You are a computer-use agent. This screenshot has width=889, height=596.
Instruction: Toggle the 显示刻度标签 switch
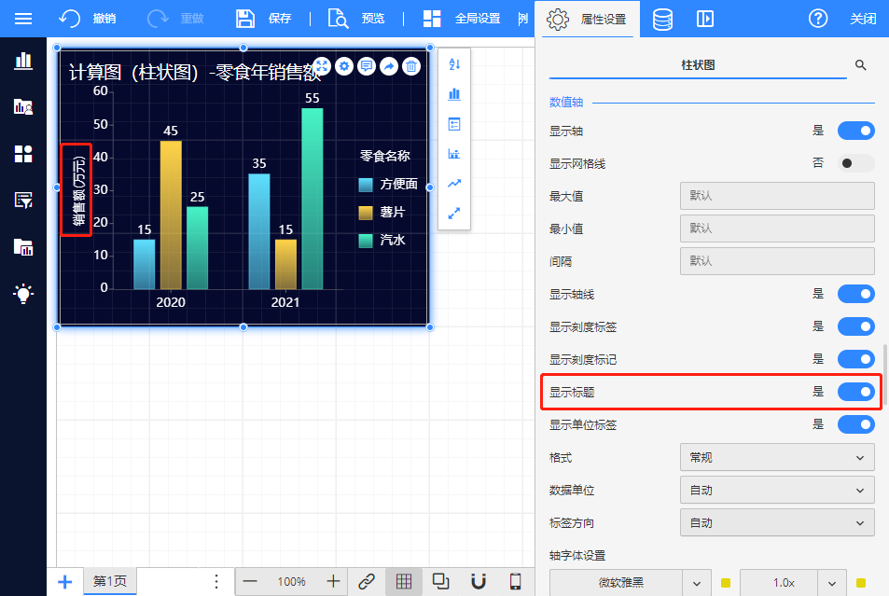855,326
